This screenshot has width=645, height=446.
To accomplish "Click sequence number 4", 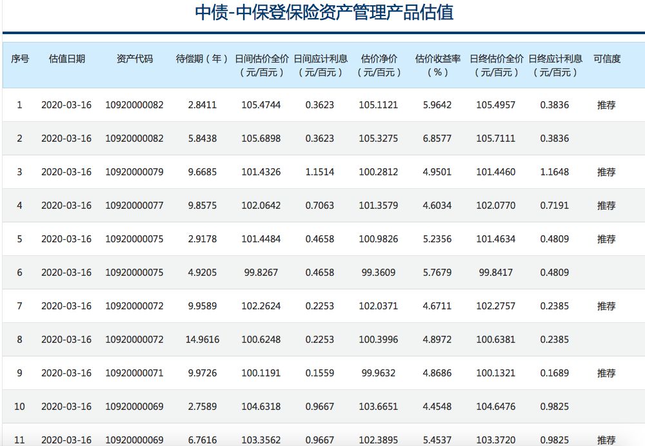I will click(x=19, y=206).
